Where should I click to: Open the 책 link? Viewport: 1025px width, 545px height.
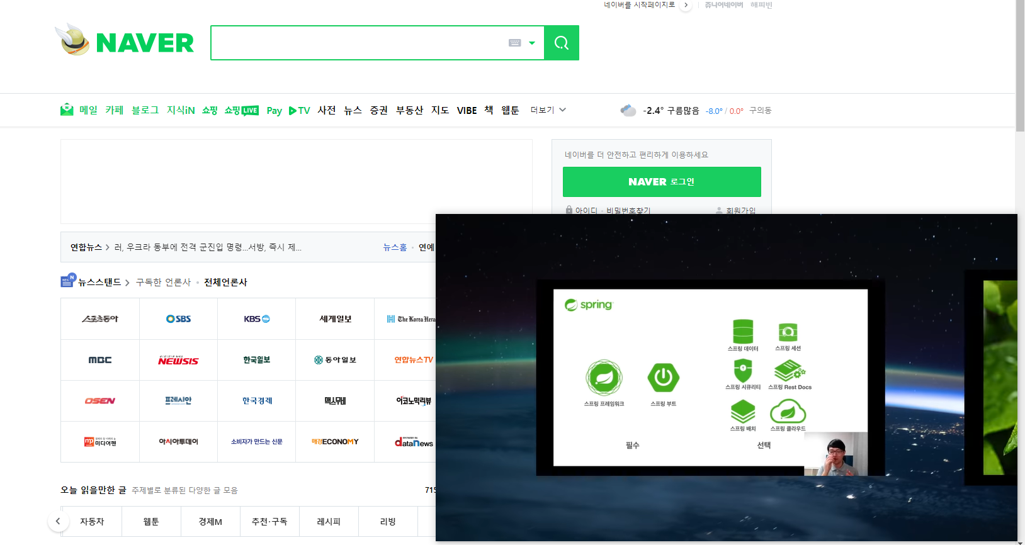pos(489,110)
